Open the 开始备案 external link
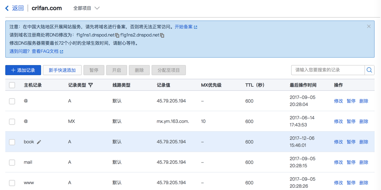Image resolution: width=381 pixels, height=190 pixels. pyautogui.click(x=186, y=27)
